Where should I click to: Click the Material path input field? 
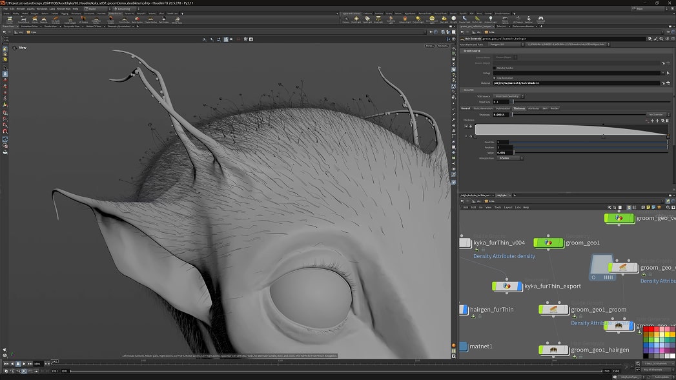click(x=577, y=83)
